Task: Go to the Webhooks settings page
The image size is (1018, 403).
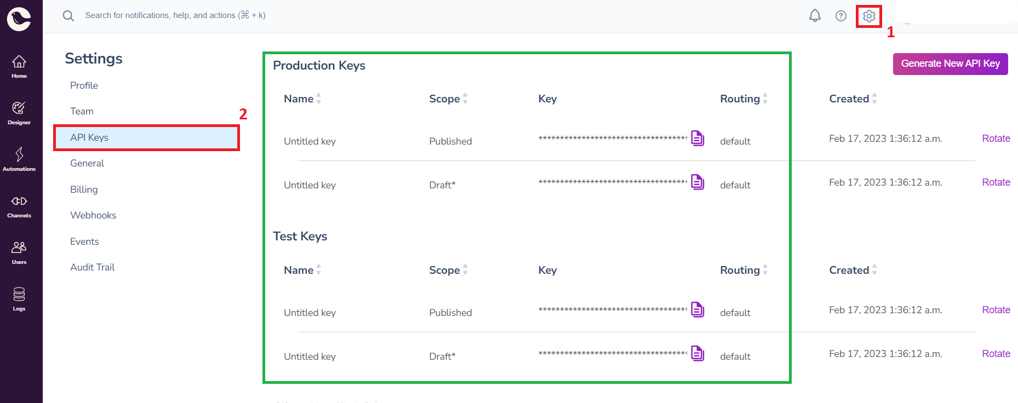Action: (93, 215)
